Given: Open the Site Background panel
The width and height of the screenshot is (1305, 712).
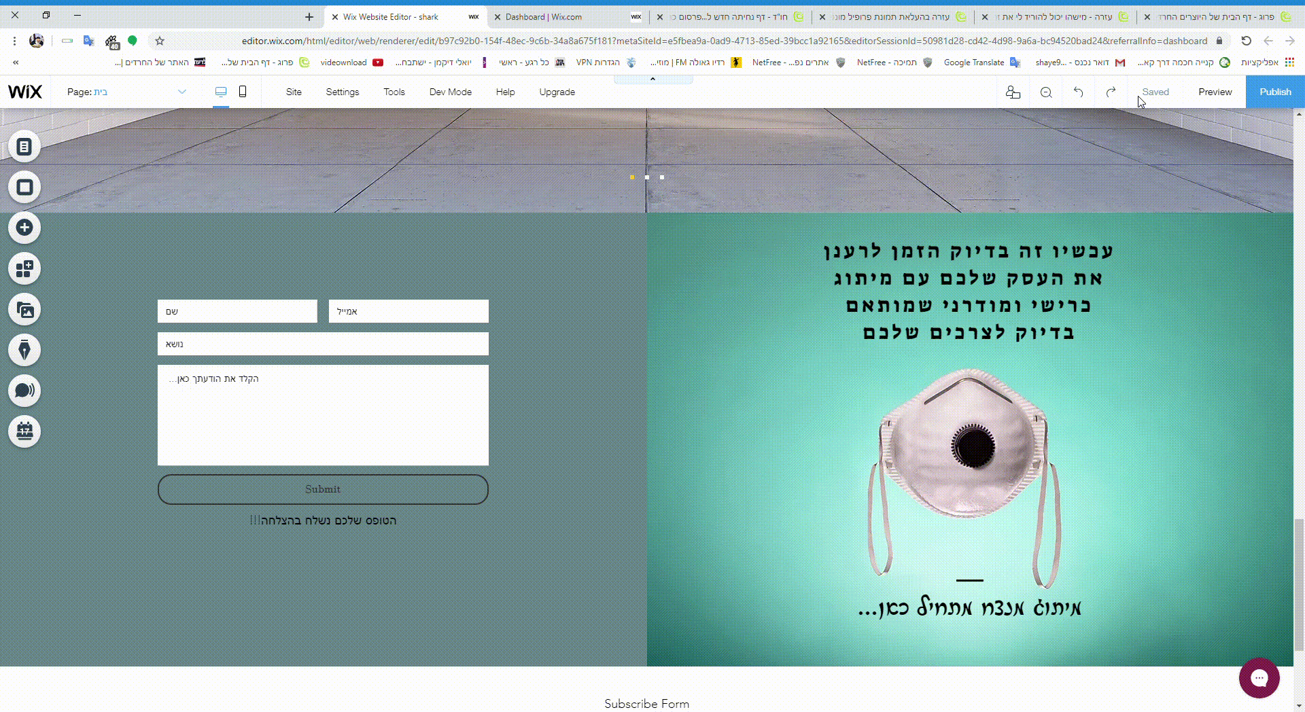Looking at the screenshot, I should 24,187.
